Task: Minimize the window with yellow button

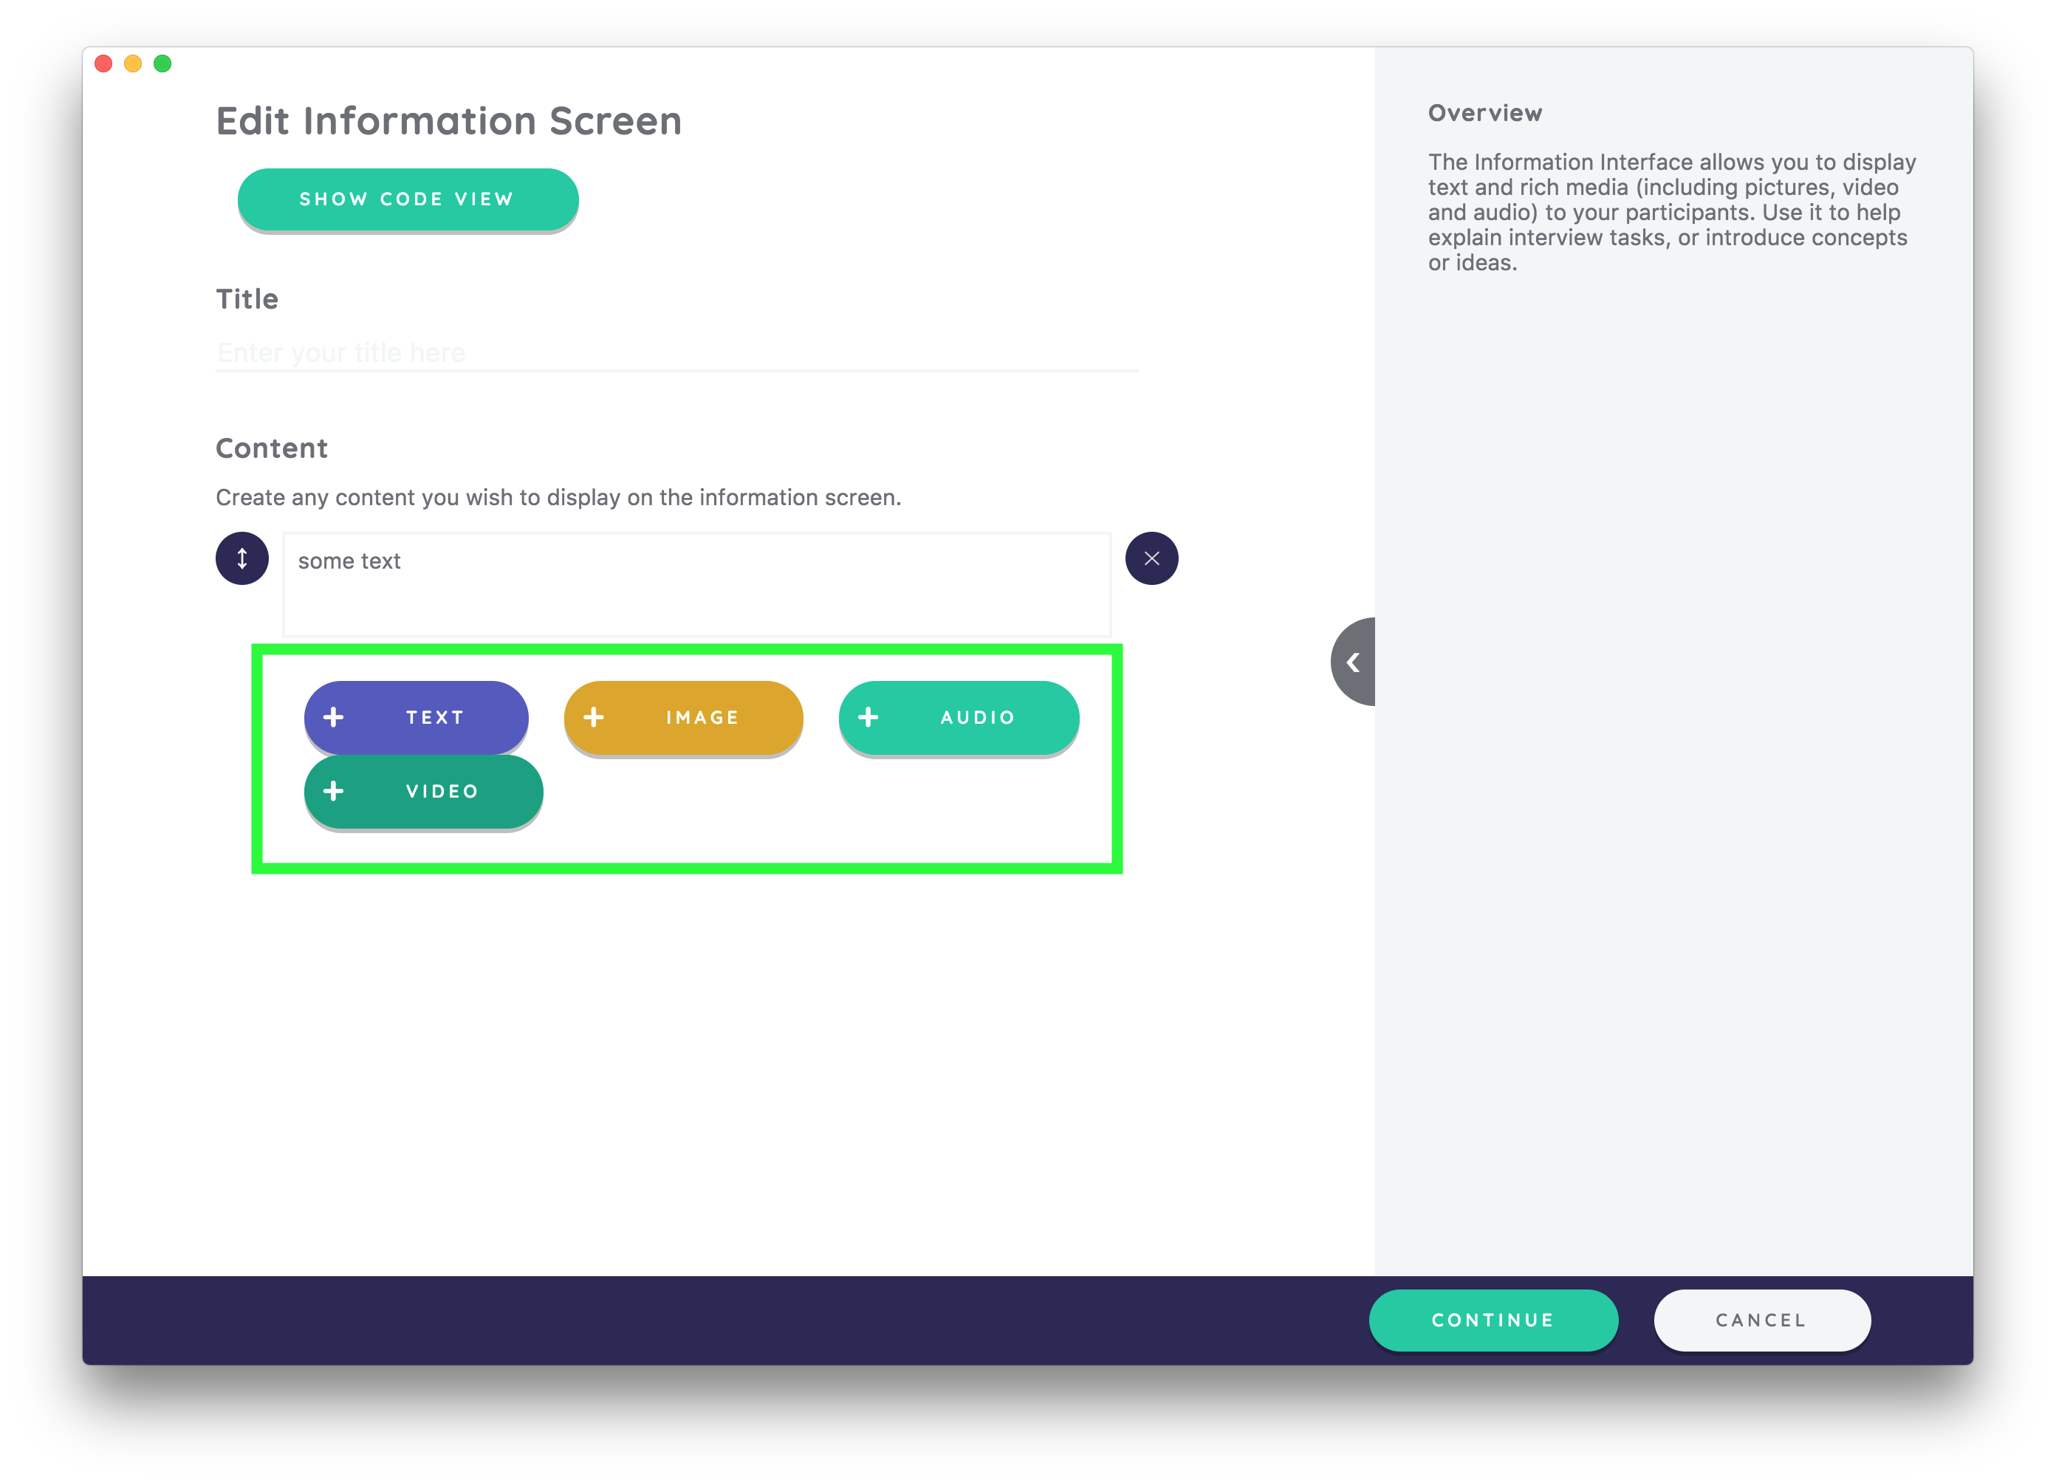Action: tap(133, 64)
